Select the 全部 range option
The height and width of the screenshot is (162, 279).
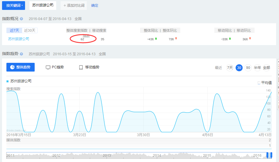pyautogui.click(x=266, y=68)
